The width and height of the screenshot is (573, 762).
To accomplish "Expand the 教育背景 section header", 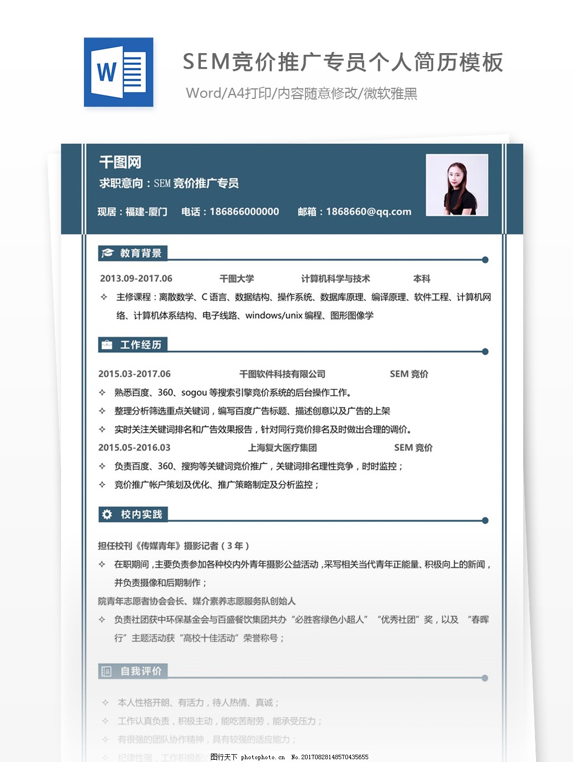I will [134, 253].
